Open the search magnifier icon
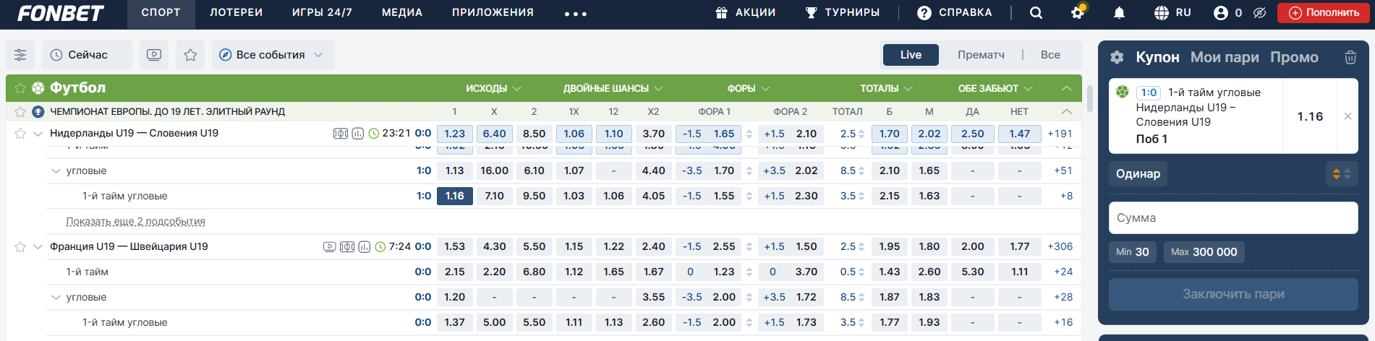 pos(1036,13)
